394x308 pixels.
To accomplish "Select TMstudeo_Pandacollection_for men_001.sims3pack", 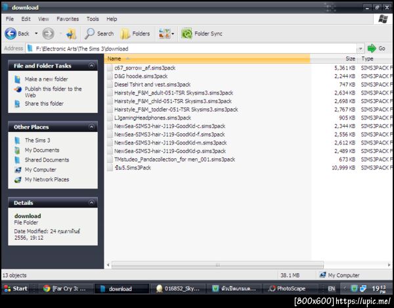I will [x=175, y=159].
